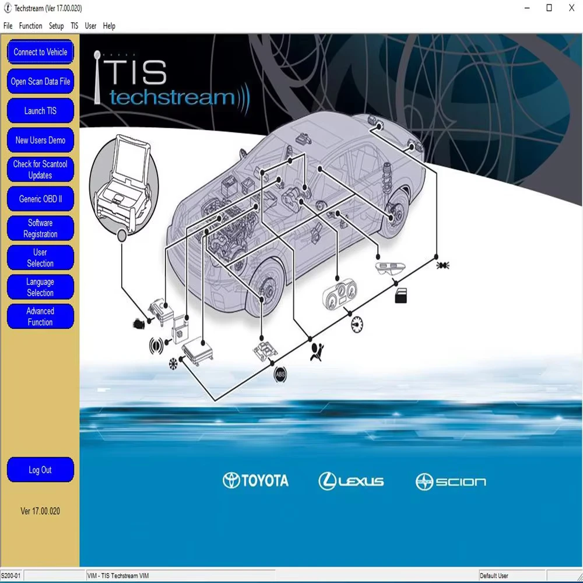583x583 pixels.
Task: Open Software Registration
Action: click(40, 228)
